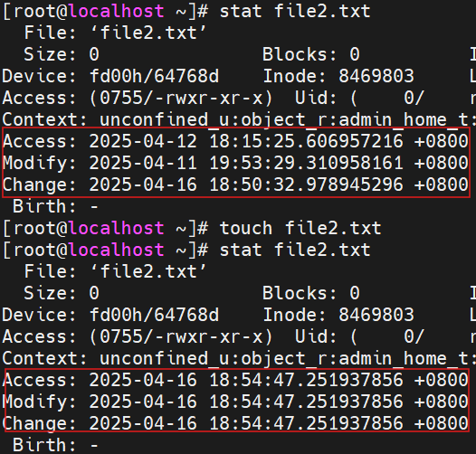The image size is (476, 454).
Task: Click the first 'stat file2.txt' command
Action: click(x=295, y=11)
